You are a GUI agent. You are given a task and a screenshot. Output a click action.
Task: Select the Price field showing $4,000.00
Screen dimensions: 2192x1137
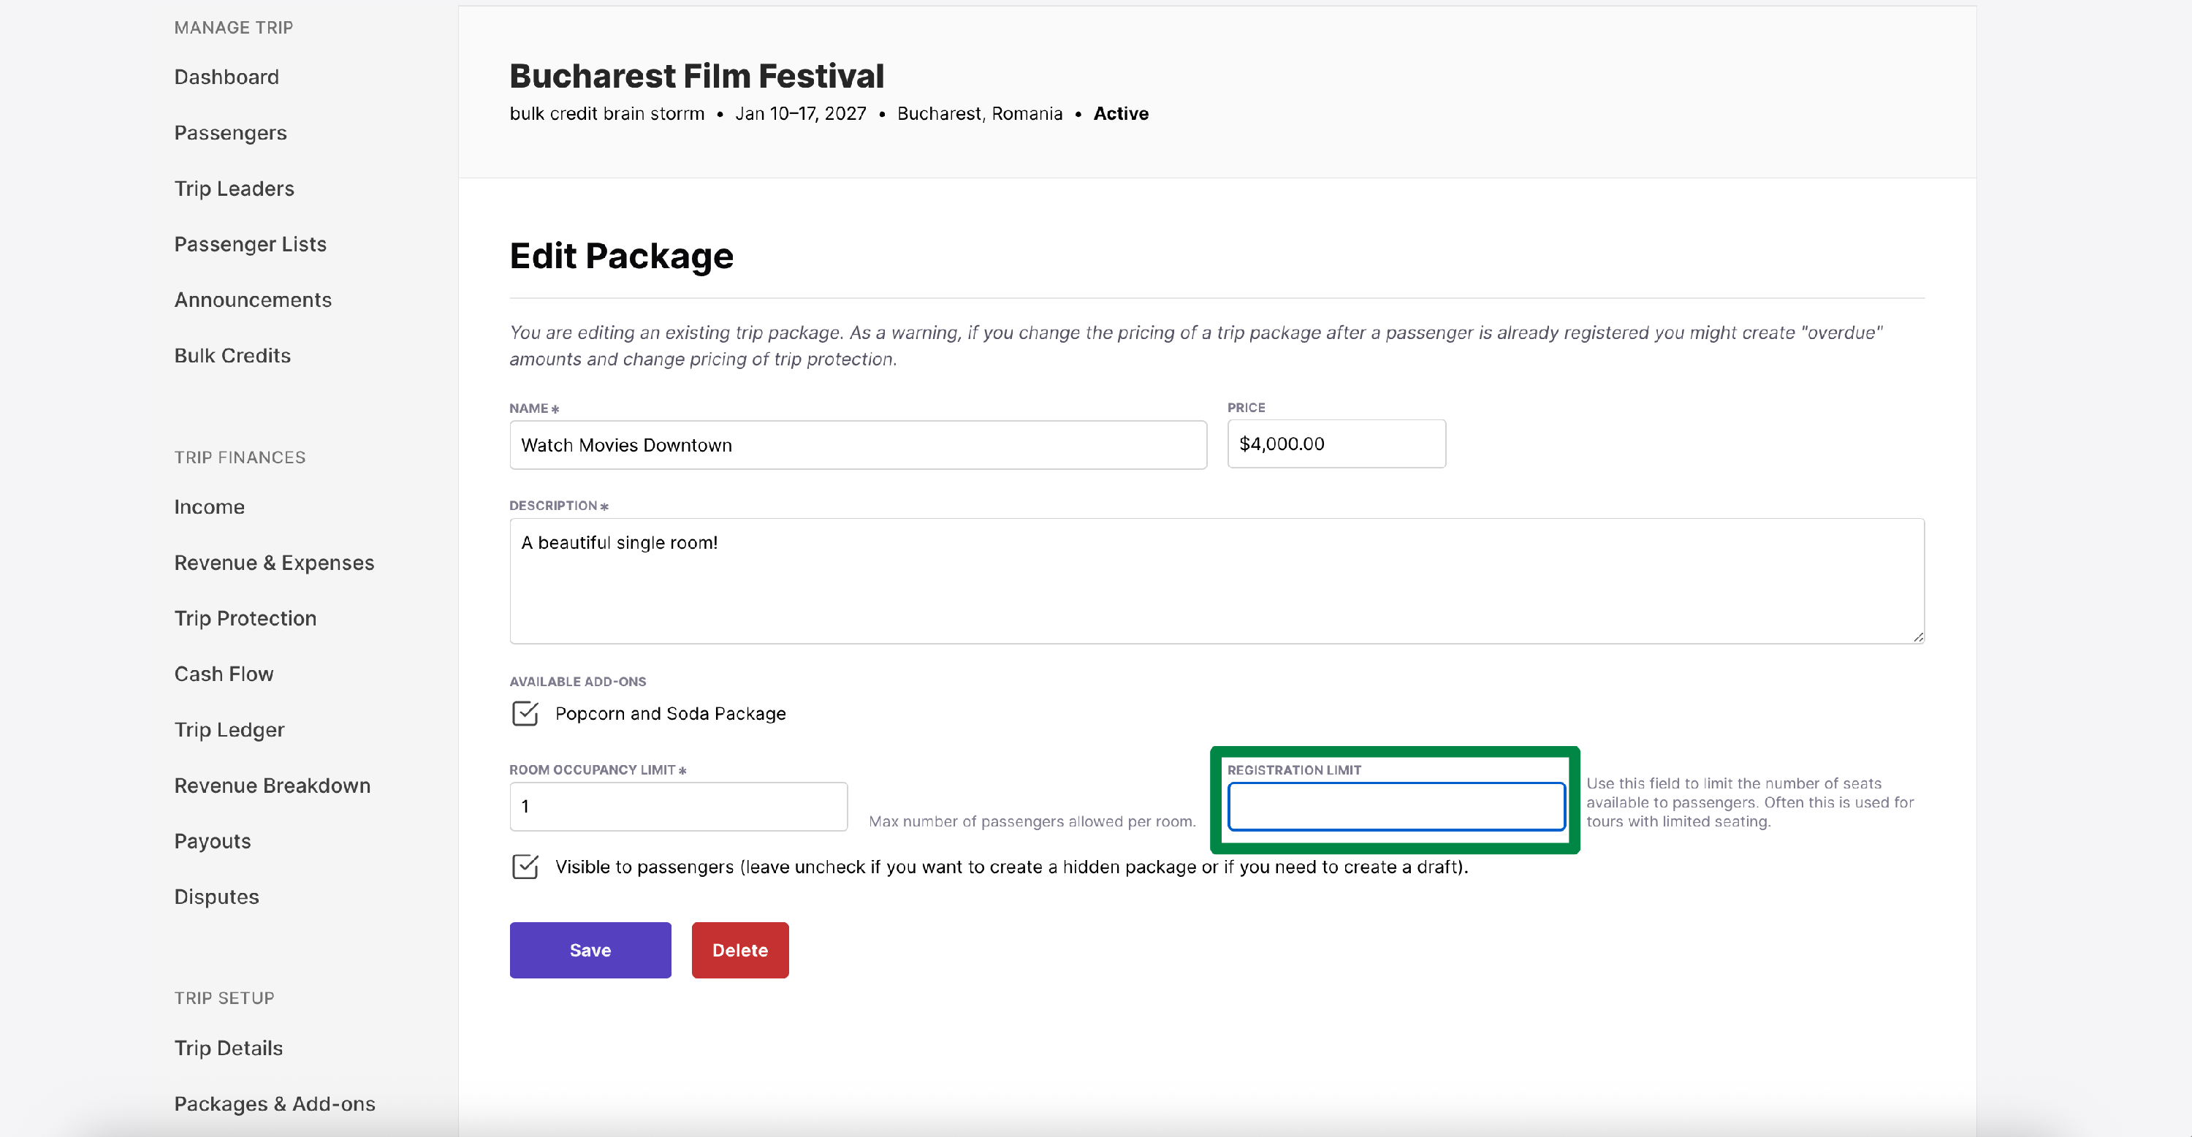1336,444
